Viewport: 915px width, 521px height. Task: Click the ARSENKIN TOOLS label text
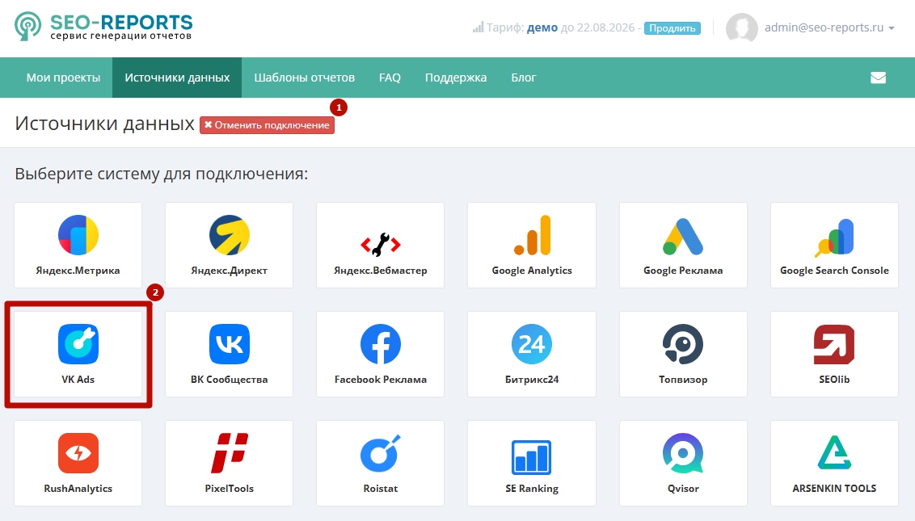pos(834,489)
